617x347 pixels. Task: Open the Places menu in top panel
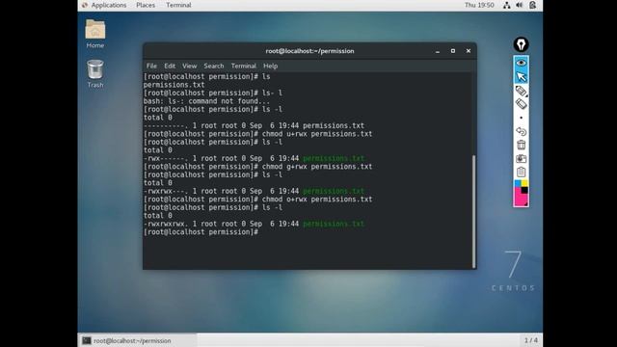coord(146,5)
